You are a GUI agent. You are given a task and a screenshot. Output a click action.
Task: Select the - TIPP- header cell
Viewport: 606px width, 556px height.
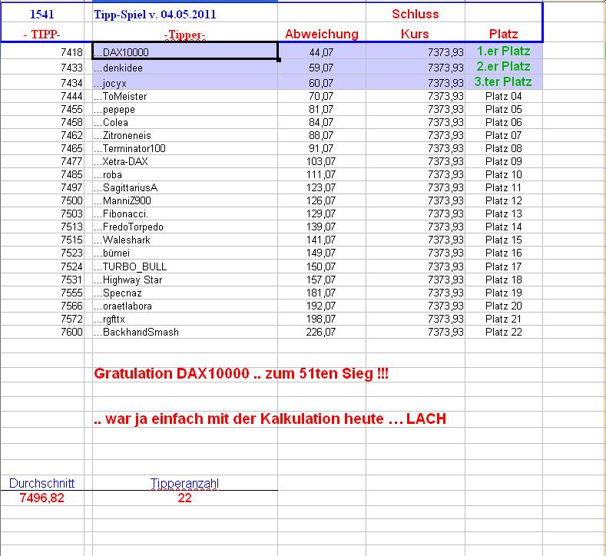coord(42,34)
